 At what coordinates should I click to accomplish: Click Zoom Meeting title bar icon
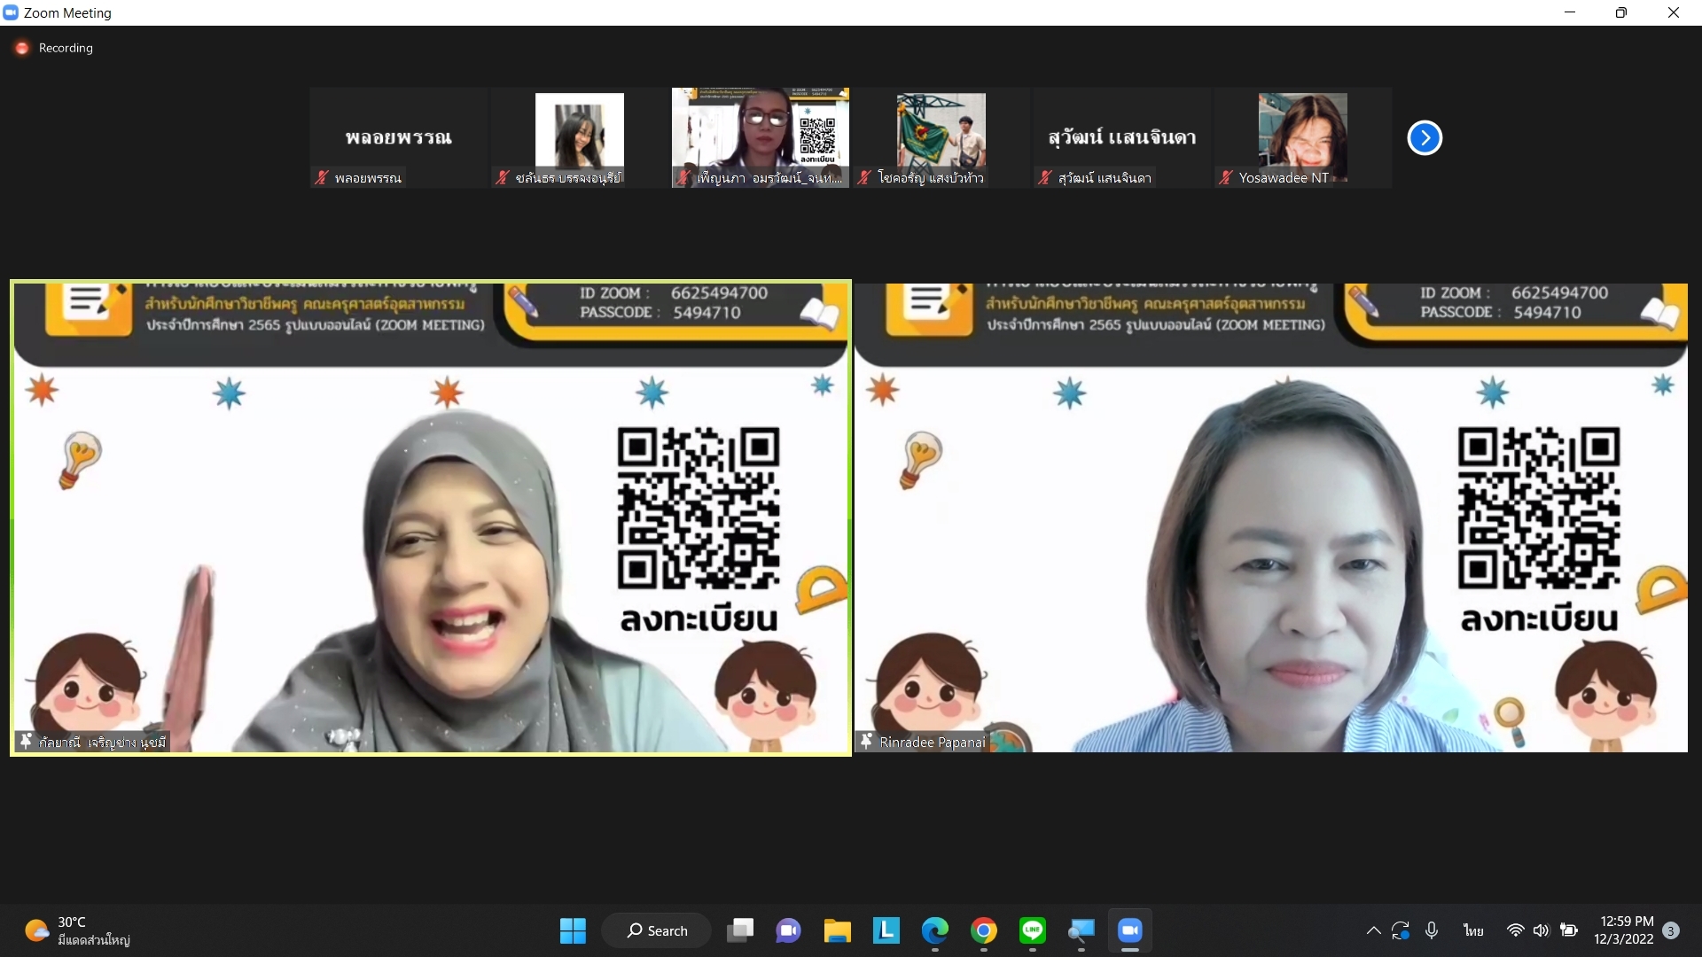click(x=11, y=12)
